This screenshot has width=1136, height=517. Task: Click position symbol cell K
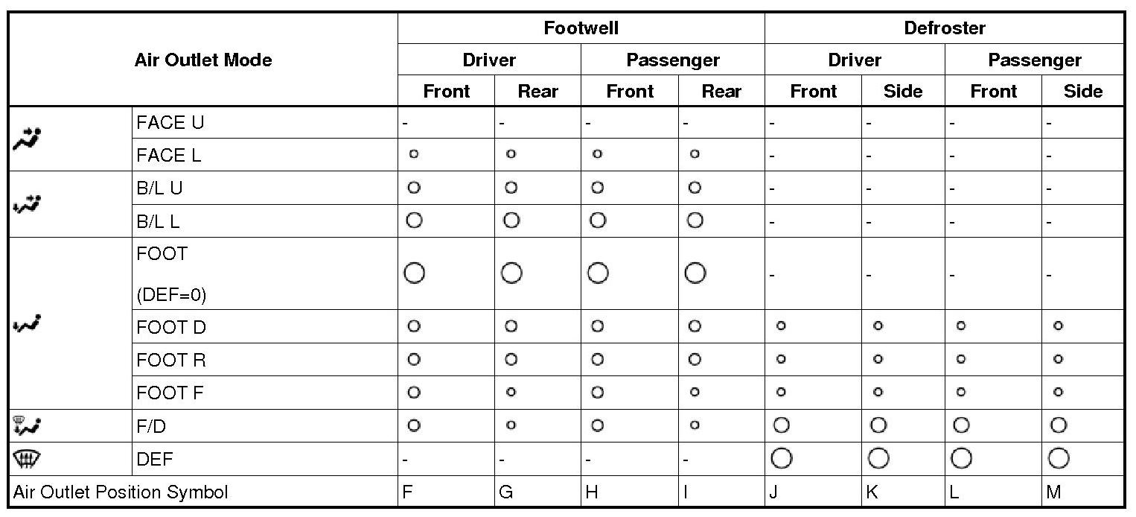click(x=873, y=492)
